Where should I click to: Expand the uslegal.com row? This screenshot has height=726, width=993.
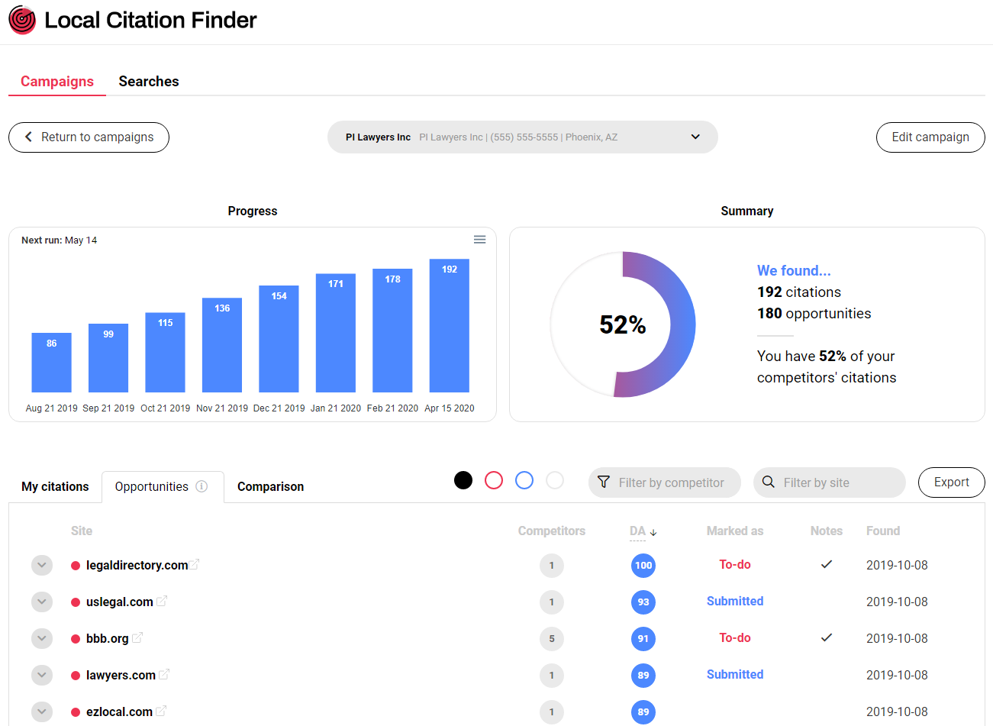tap(42, 602)
